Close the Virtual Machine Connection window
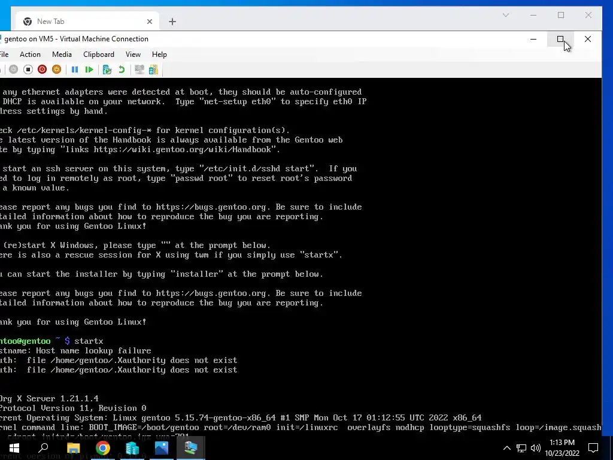This screenshot has width=613, height=460. [x=588, y=39]
